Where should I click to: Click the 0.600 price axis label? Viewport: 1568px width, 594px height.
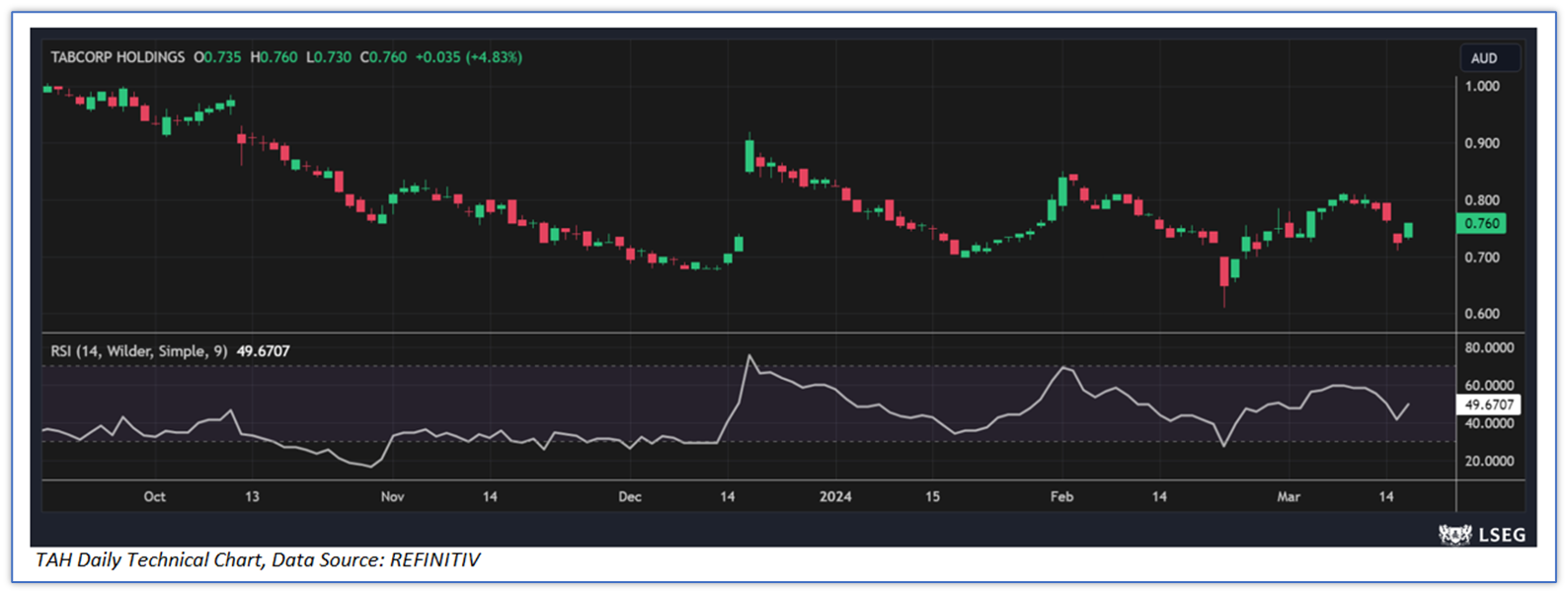pos(1482,314)
